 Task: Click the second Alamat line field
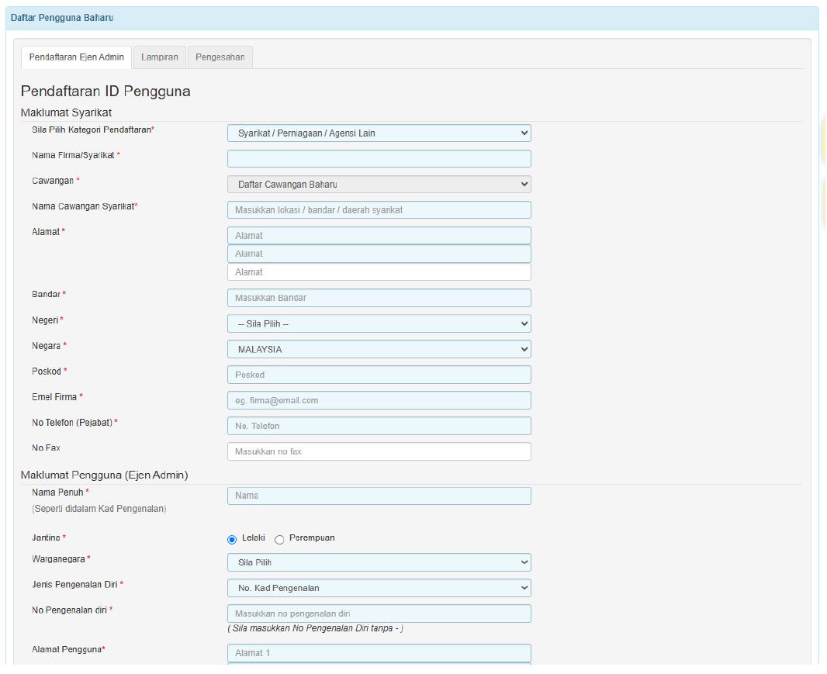pos(379,254)
